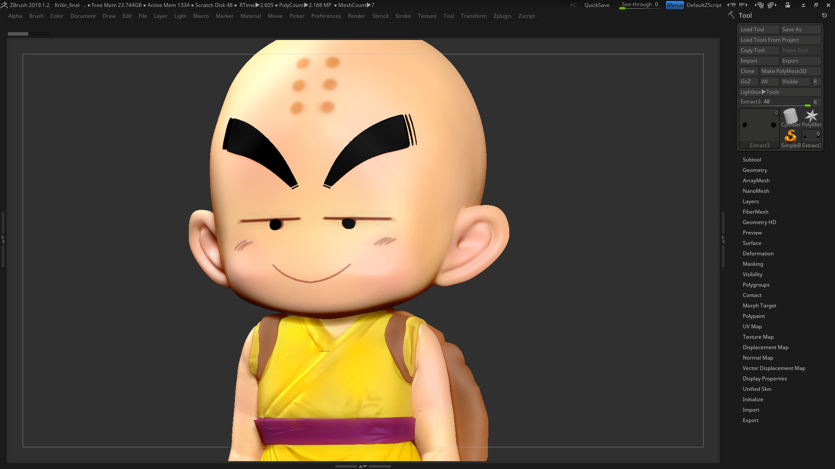Click the R button next to GoZ Visible
Image resolution: width=835 pixels, height=469 pixels.
[816, 81]
